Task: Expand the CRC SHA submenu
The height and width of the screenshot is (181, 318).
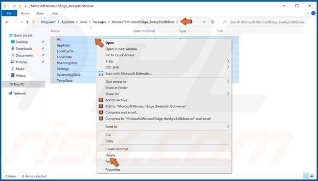Action: pyautogui.click(x=164, y=68)
